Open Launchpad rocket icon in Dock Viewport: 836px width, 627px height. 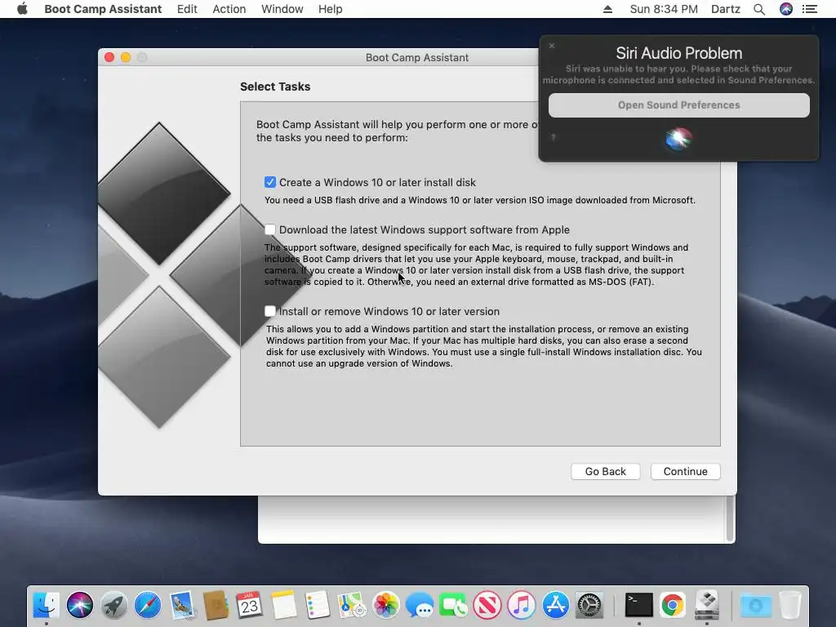tap(113, 605)
